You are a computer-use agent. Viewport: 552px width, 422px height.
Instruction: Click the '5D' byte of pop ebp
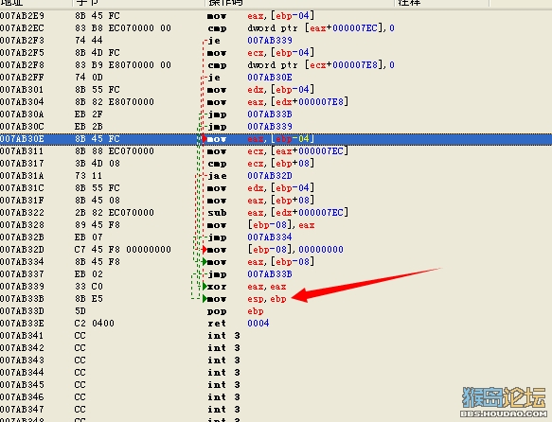coord(80,311)
